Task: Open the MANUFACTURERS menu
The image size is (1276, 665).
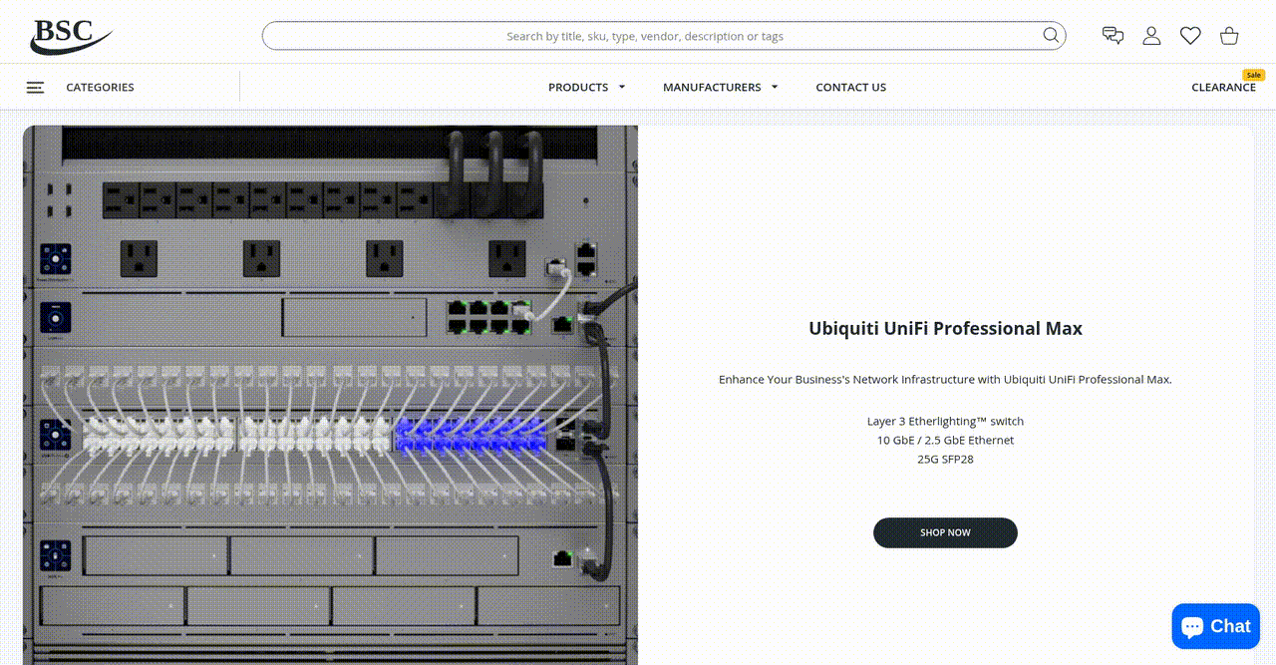Action: click(712, 88)
